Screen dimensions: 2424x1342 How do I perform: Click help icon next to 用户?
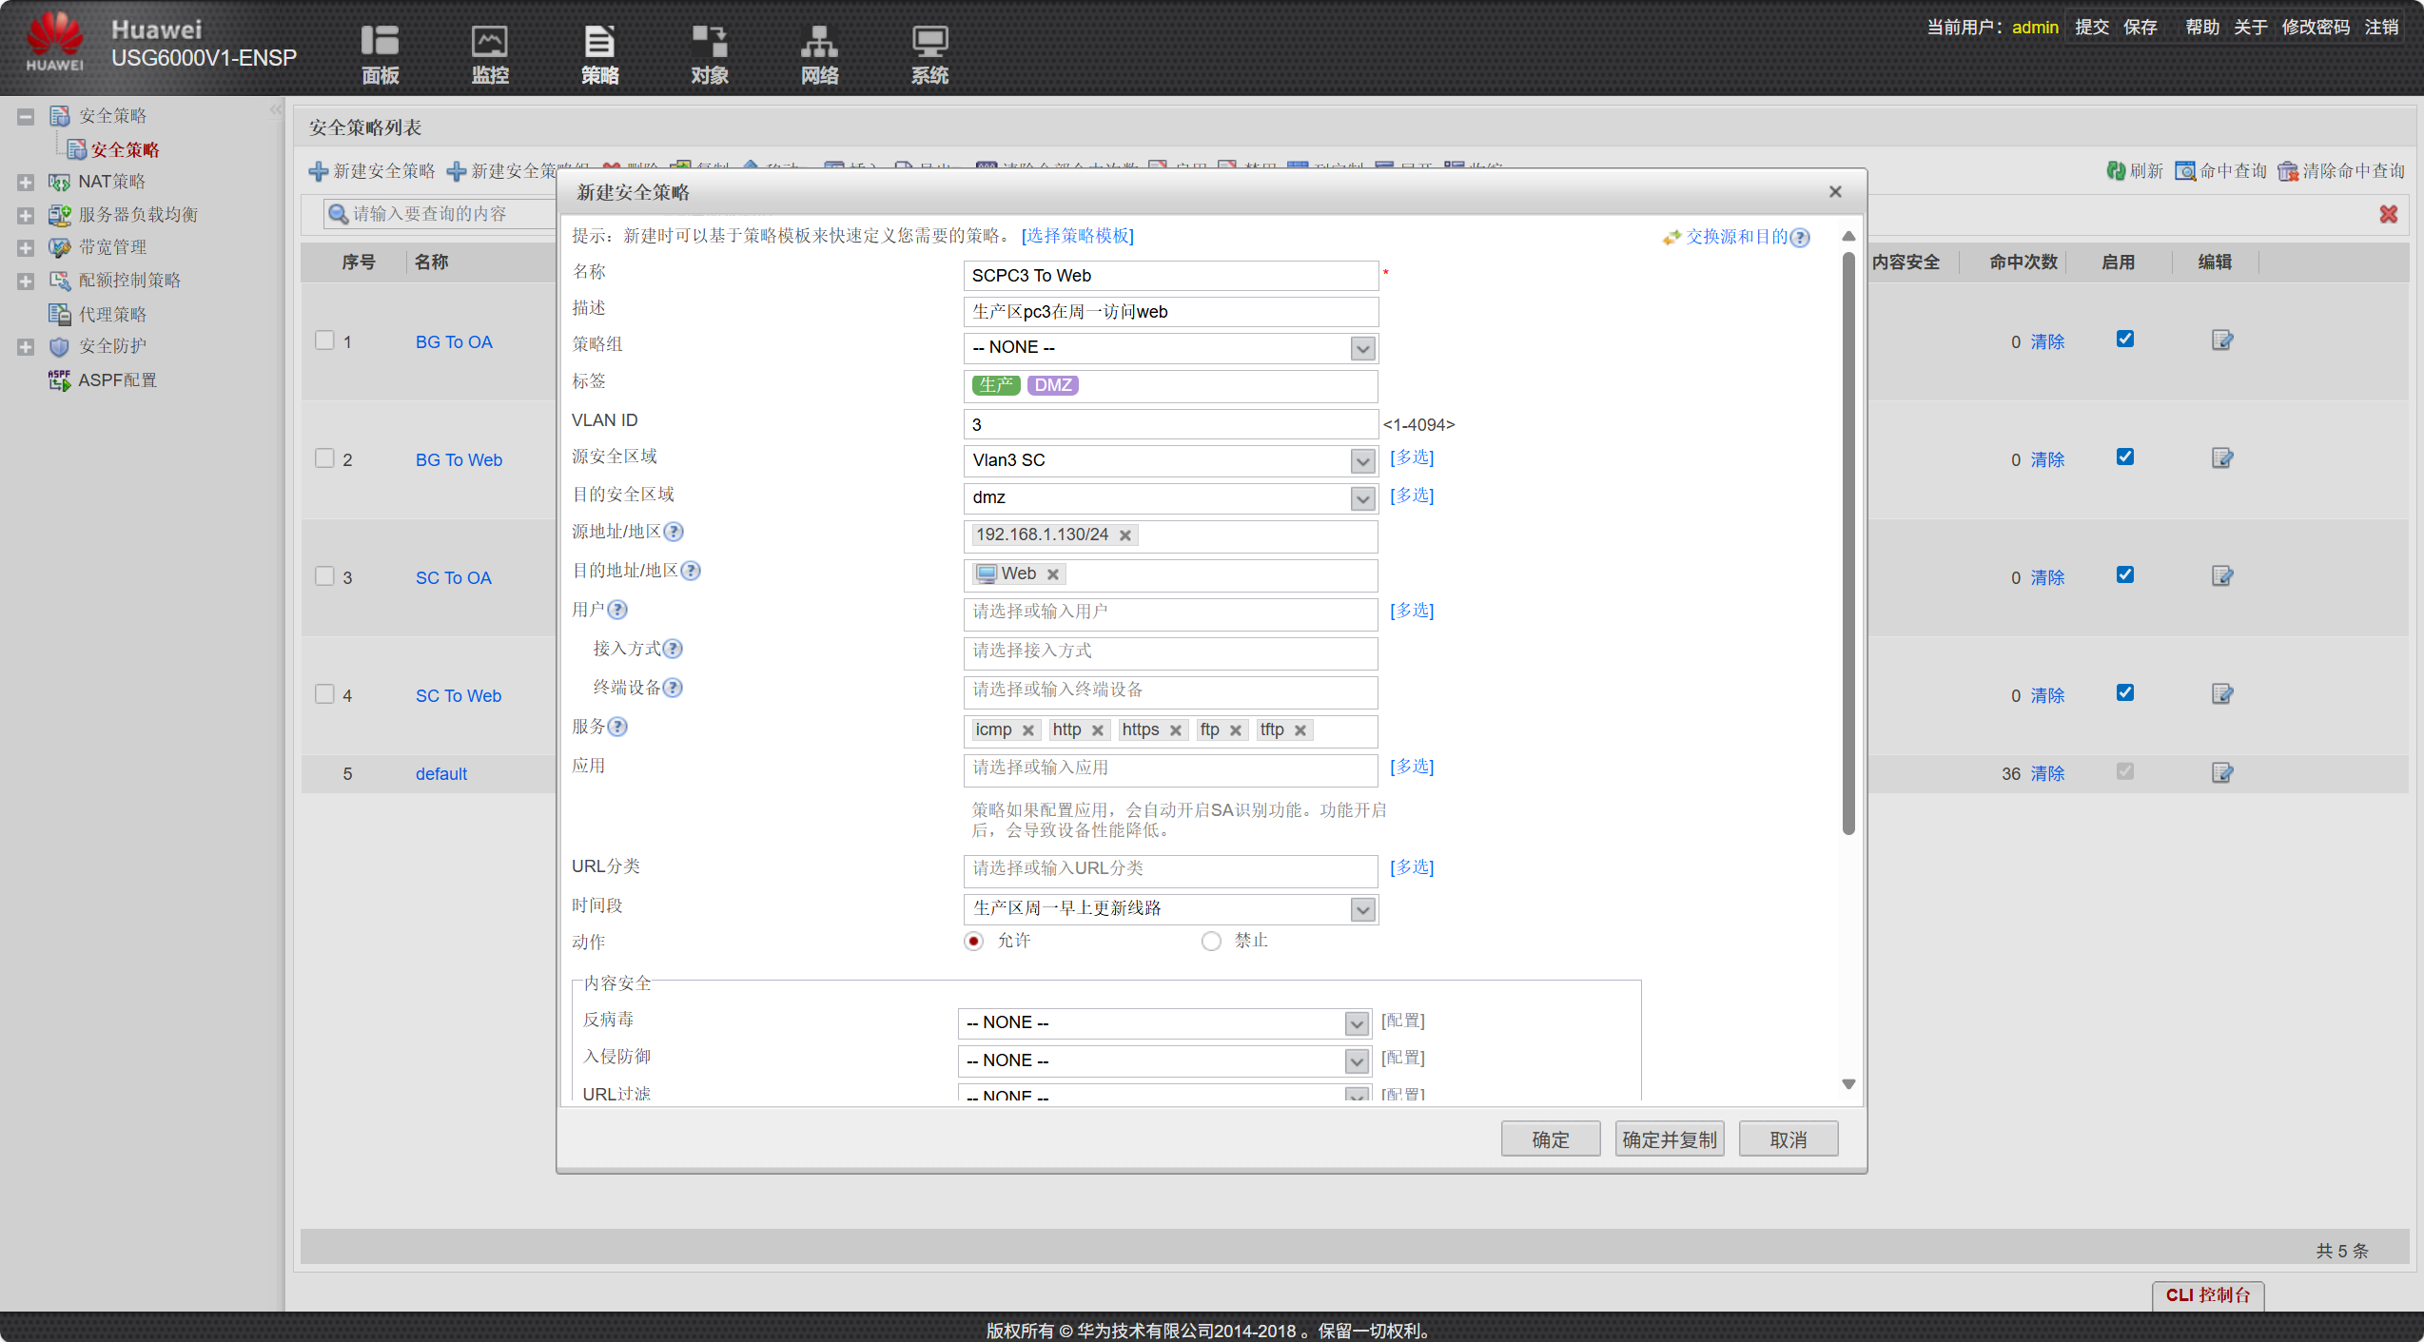pyautogui.click(x=617, y=610)
